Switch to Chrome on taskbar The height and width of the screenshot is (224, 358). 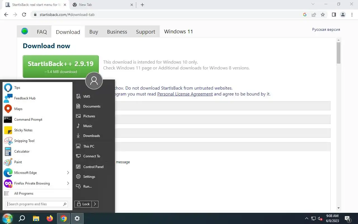(64, 218)
